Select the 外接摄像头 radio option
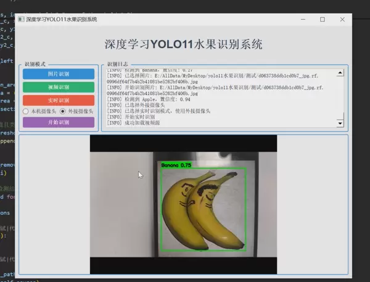The height and width of the screenshot is (282, 370). 62,111
